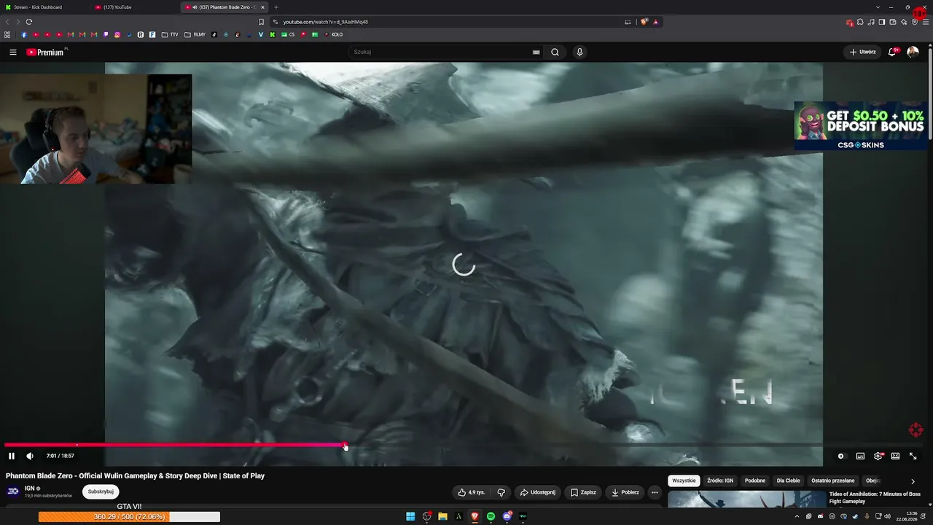
Task: Click the search magnifier button
Action: coord(555,52)
